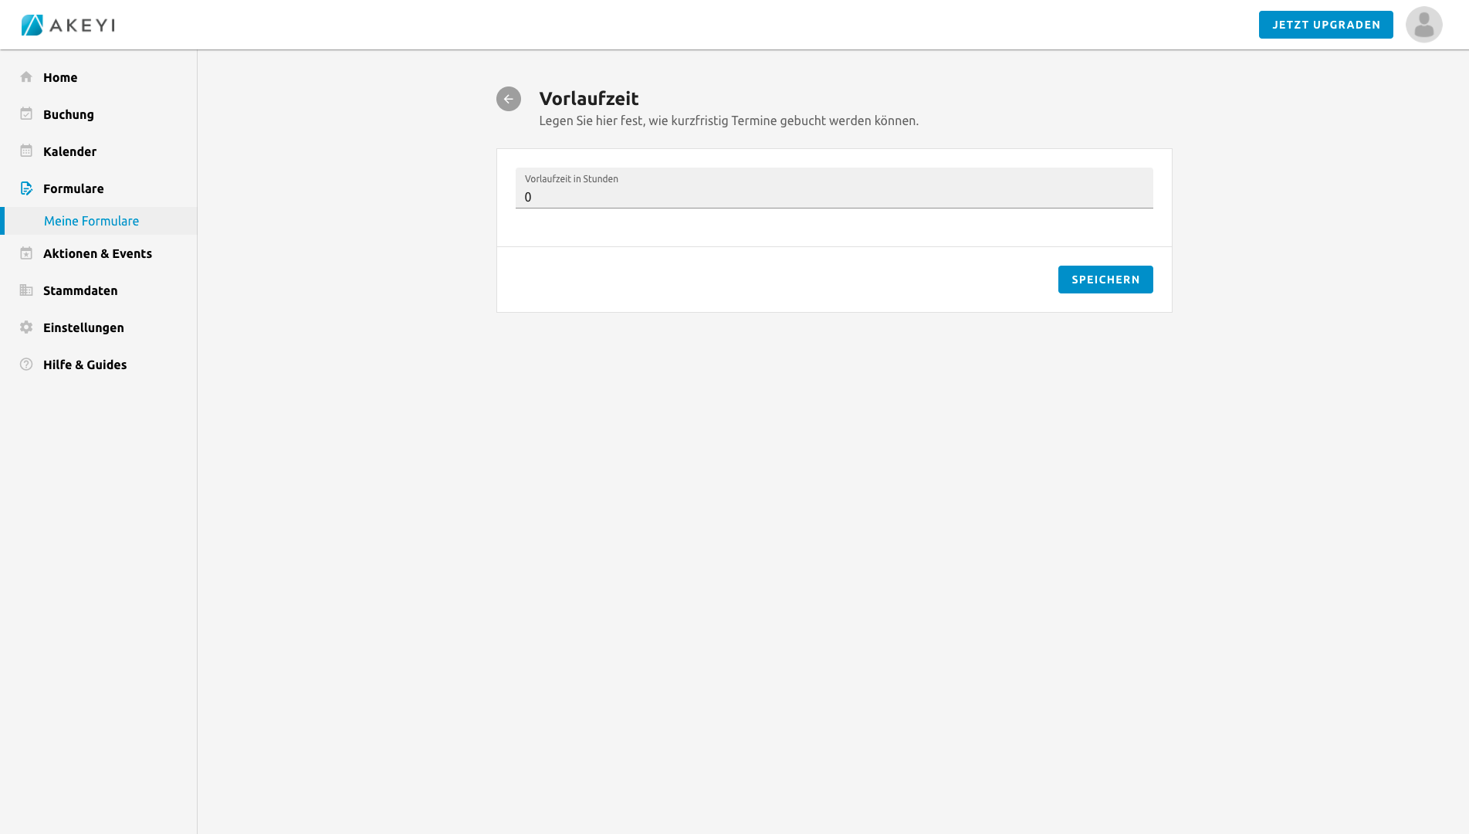Collapse the Formulare menu section
The image size is (1469, 834).
click(x=73, y=188)
